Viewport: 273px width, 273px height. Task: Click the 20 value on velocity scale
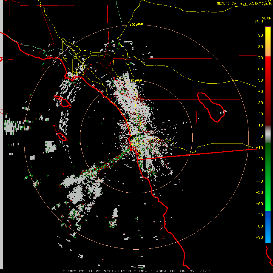pyautogui.click(x=261, y=114)
